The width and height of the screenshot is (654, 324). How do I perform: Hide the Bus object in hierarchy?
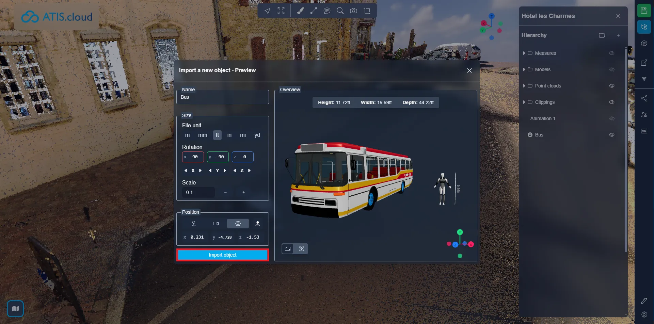point(611,135)
